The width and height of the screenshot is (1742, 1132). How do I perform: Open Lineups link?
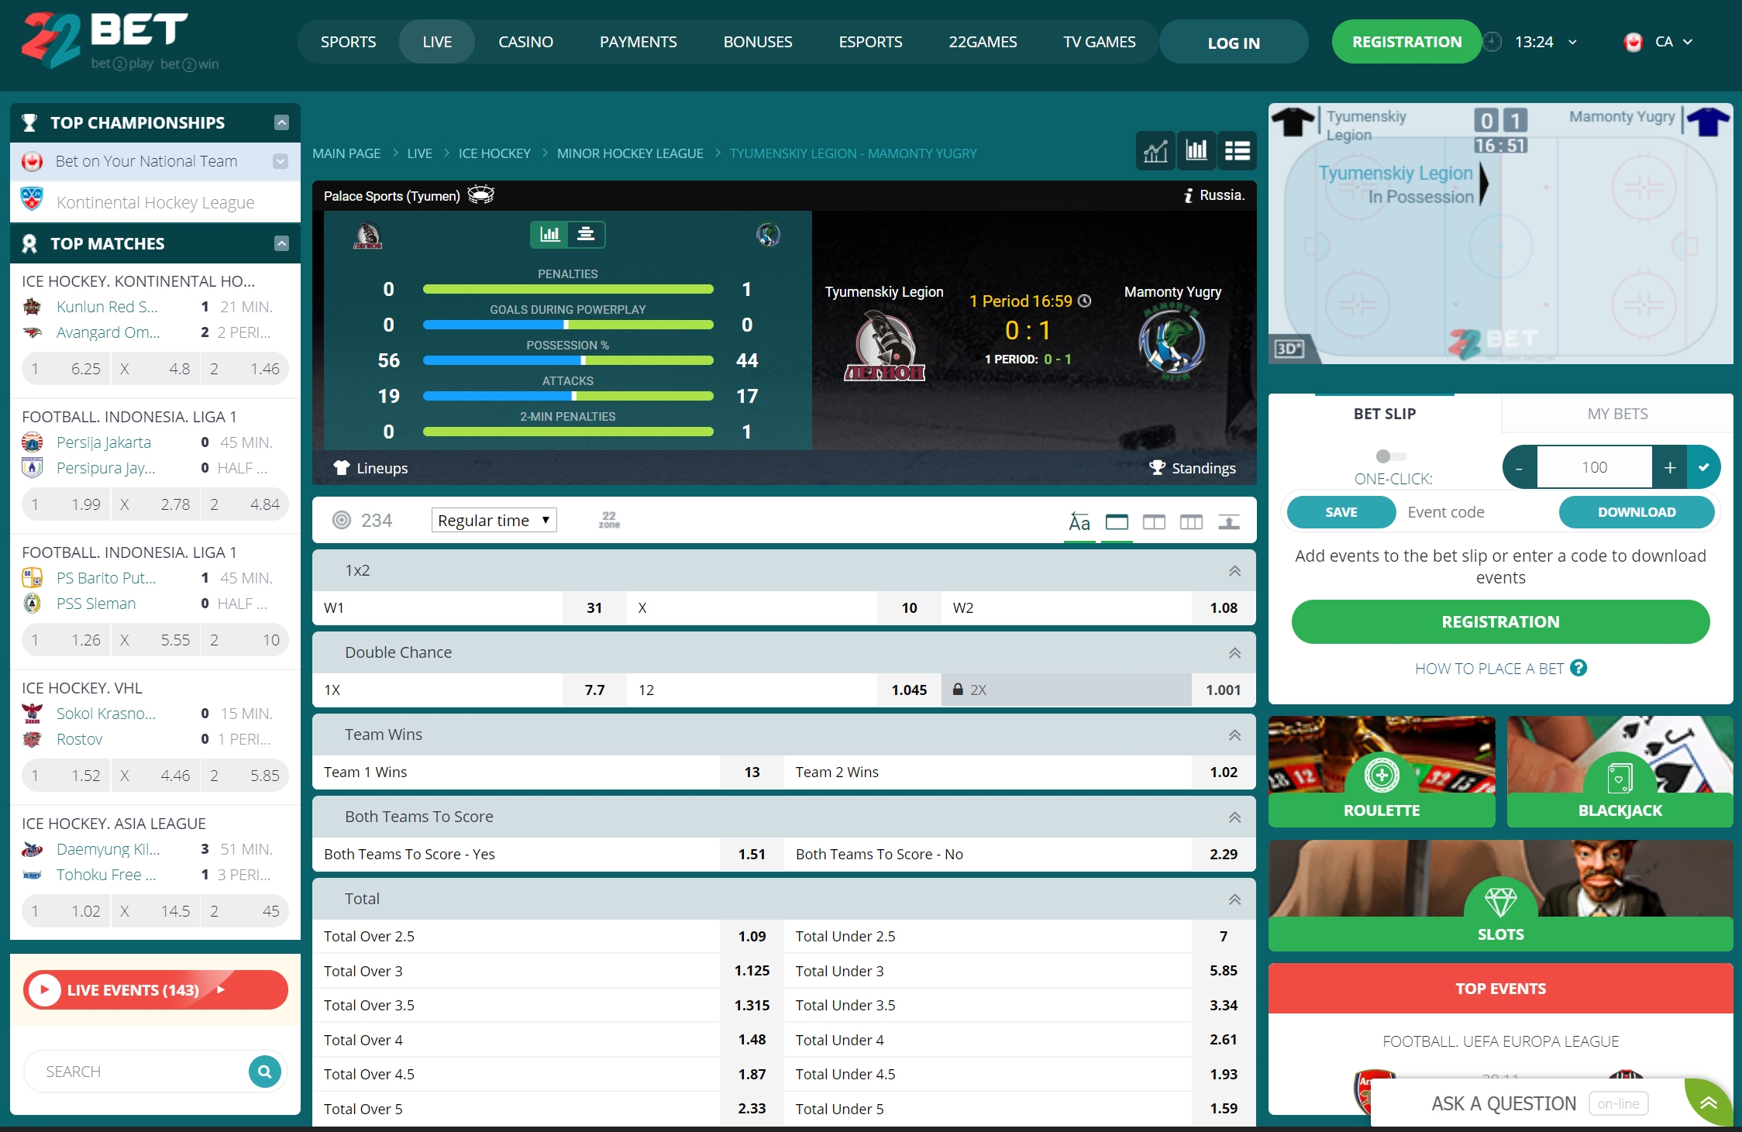370,468
